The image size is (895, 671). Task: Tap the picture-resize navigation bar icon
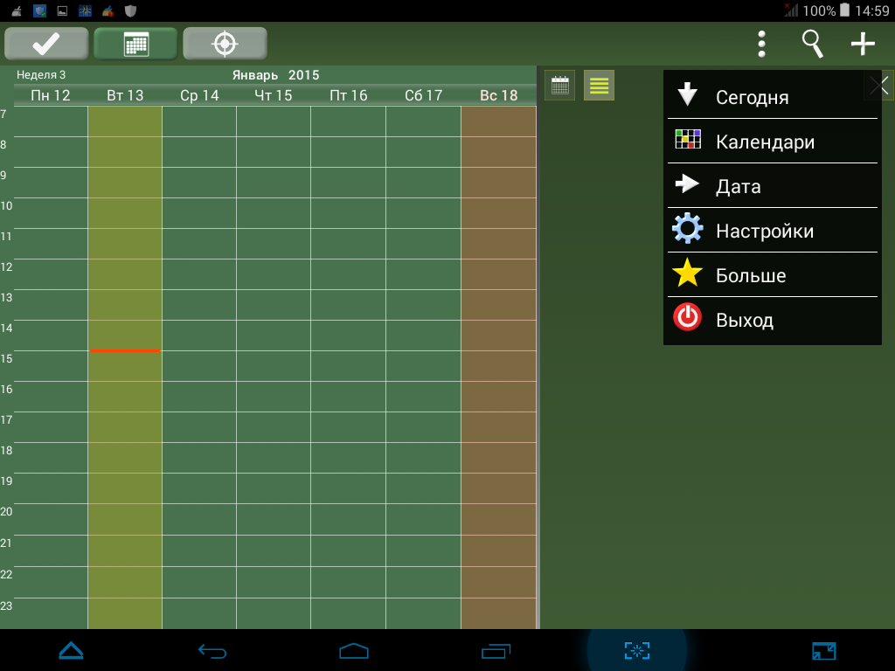823,650
